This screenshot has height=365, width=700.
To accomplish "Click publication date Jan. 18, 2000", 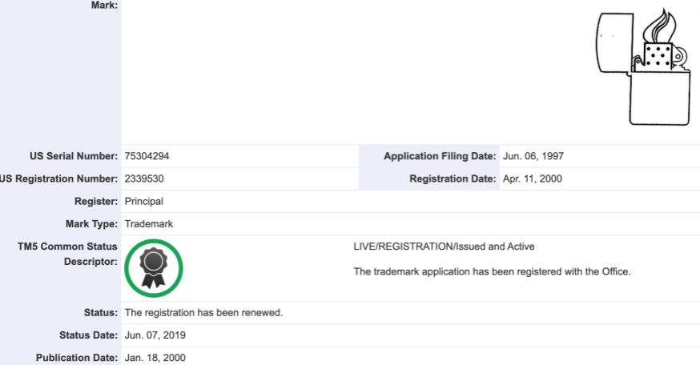I will pos(155,358).
